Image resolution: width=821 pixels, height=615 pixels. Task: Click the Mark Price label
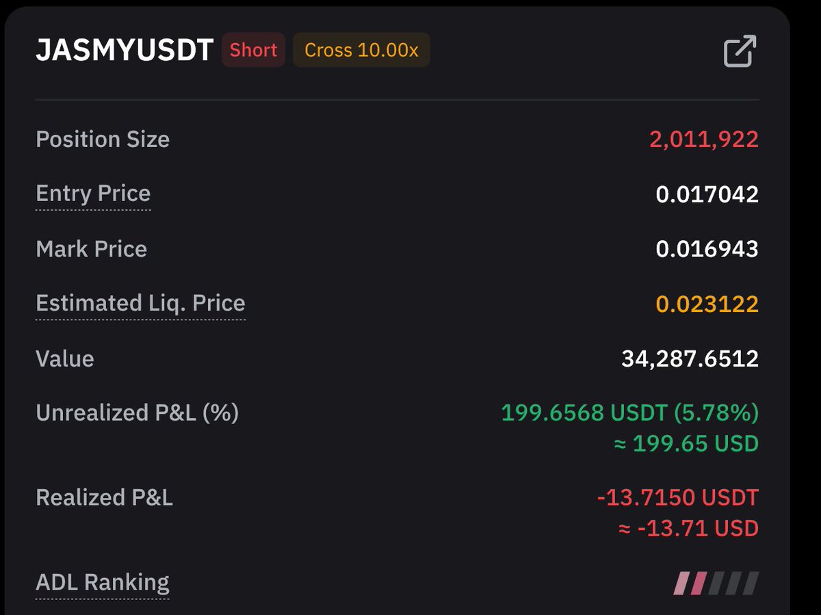pos(92,249)
